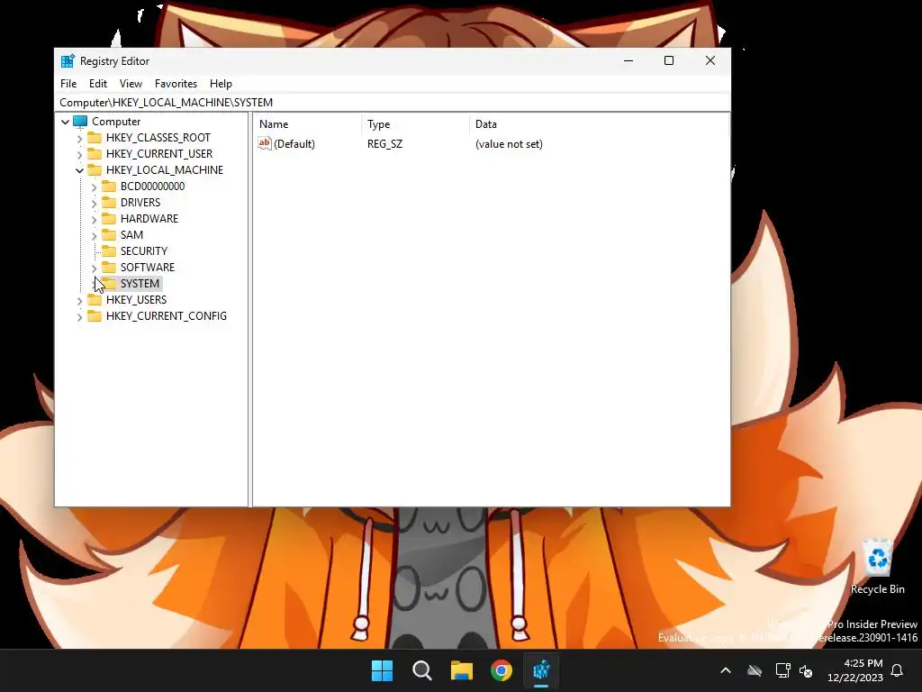Viewport: 922px width, 692px height.
Task: Open the Edit menu
Action: point(97,84)
